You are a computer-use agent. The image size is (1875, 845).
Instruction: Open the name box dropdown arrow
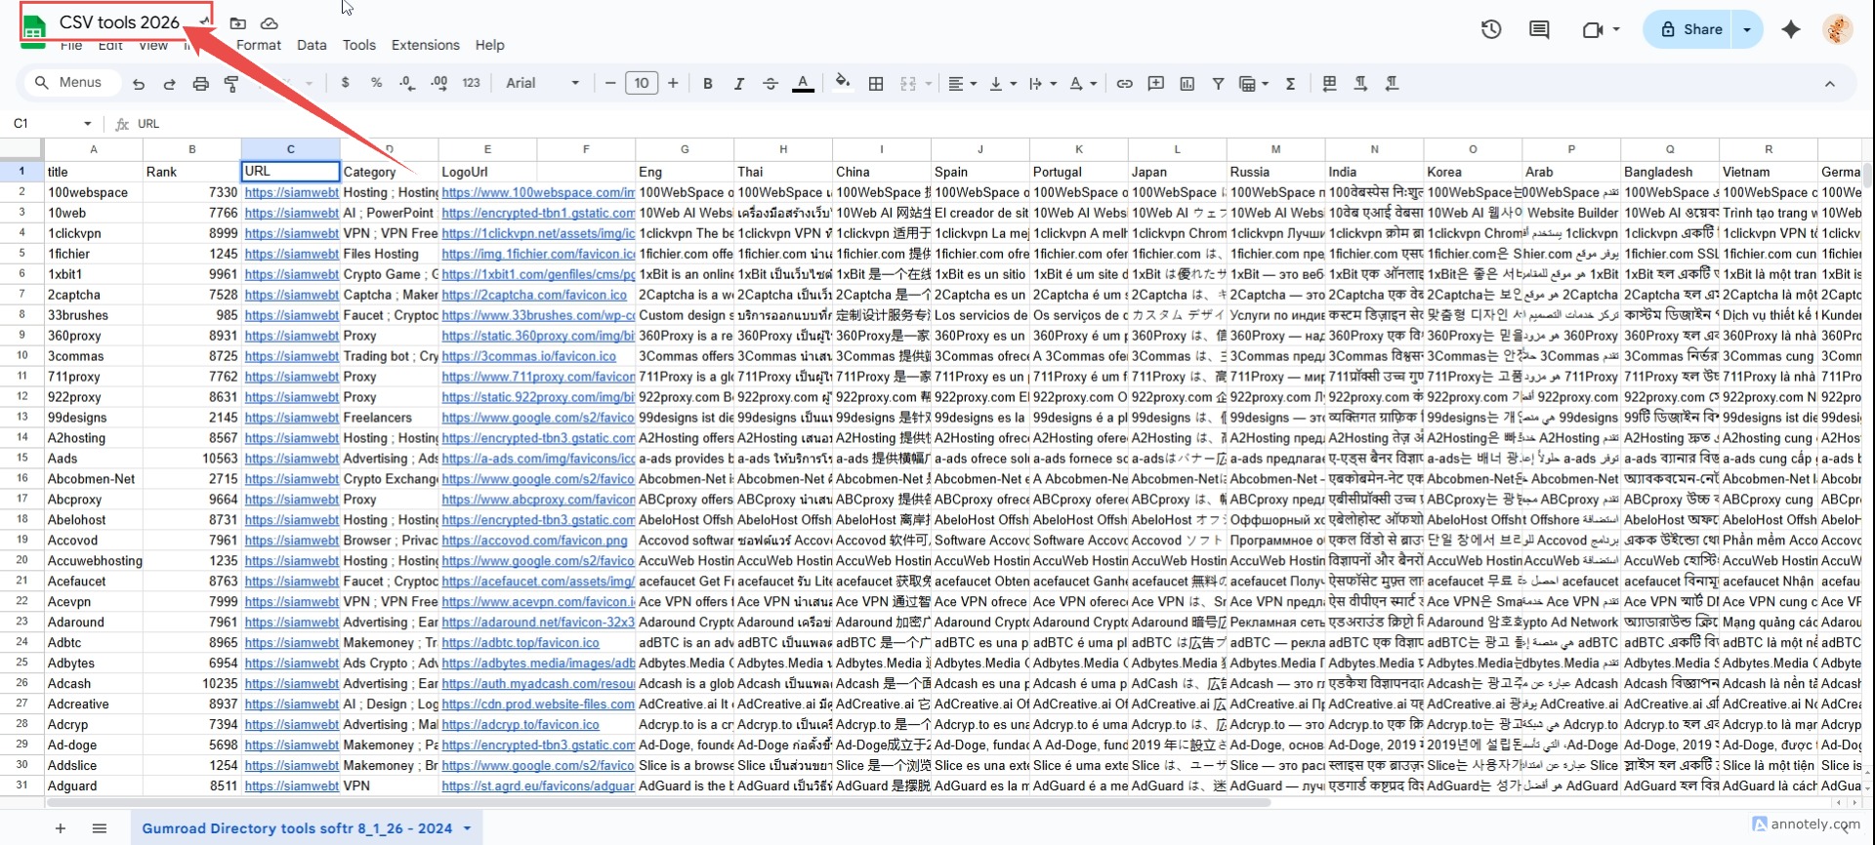88,124
